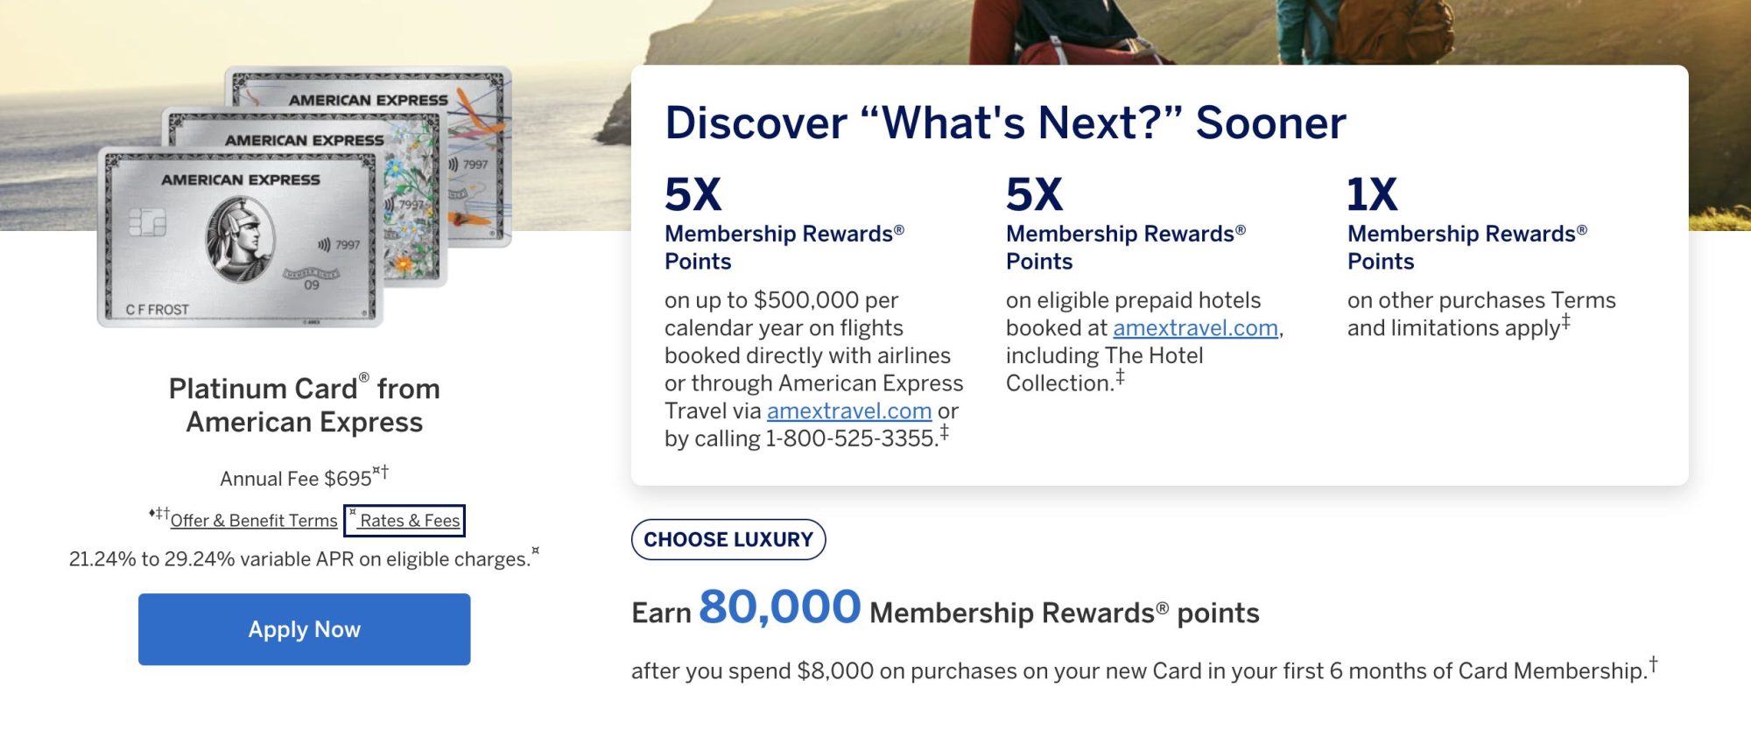The image size is (1751, 736).
Task: Open the Rates & Fees link
Action: (409, 521)
